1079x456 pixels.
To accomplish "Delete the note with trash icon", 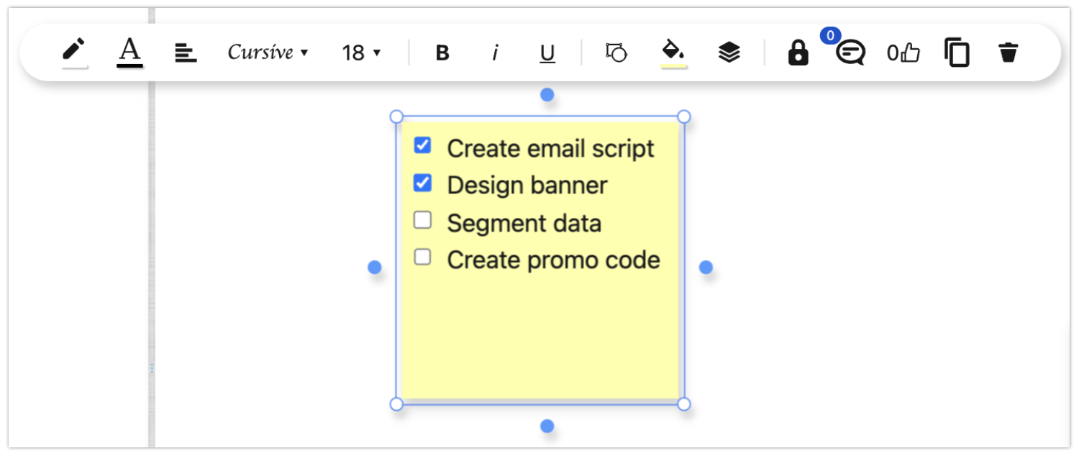I will tap(1009, 53).
